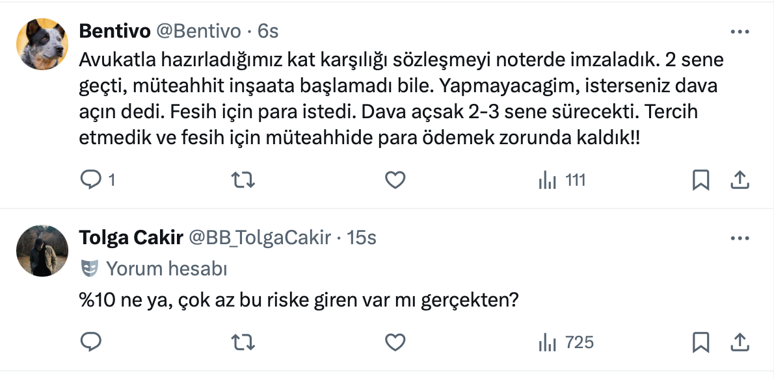Open more options for Tolga Cakir's tweet
Viewport: 774px width, 378px height.
point(740,238)
